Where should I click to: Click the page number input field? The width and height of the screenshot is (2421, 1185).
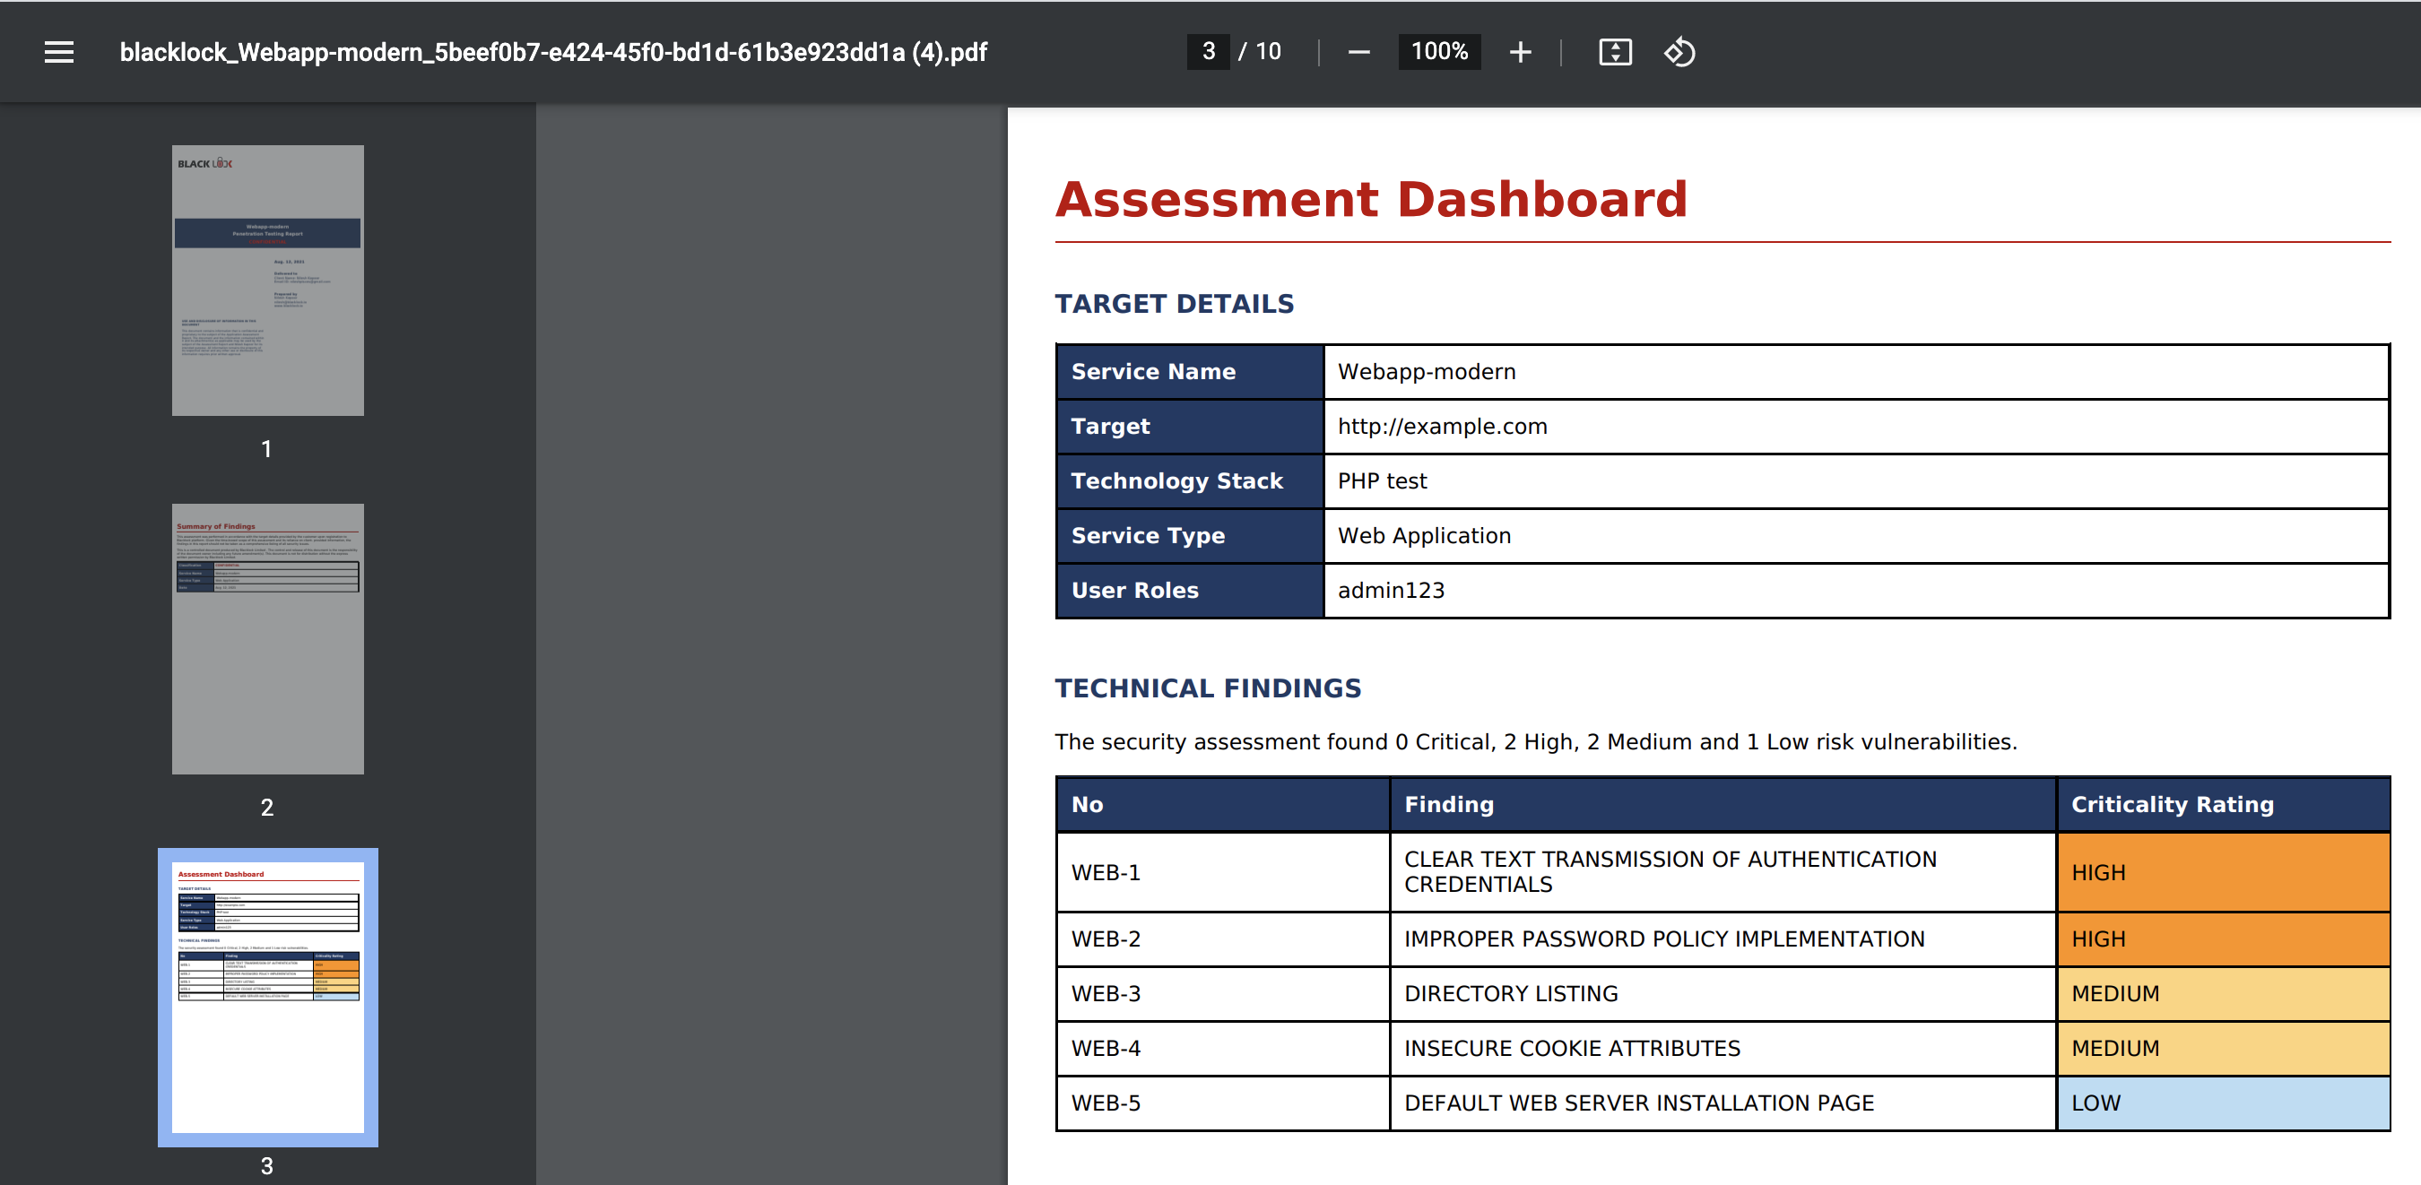1208,52
